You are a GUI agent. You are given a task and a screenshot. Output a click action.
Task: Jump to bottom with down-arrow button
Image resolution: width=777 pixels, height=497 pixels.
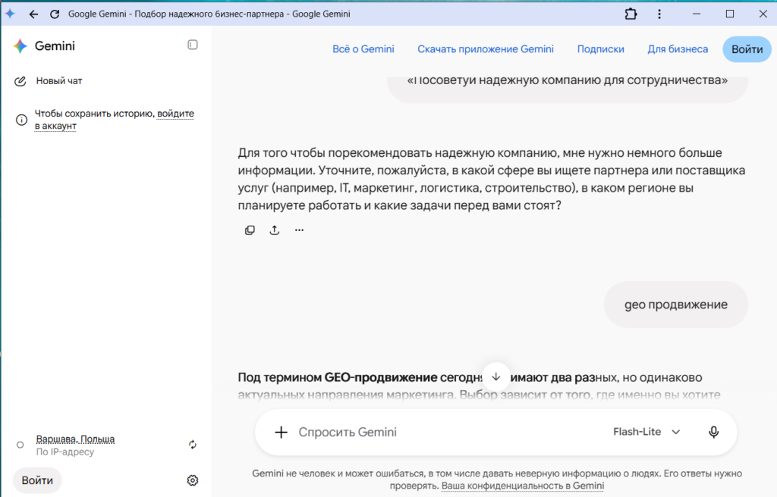496,377
